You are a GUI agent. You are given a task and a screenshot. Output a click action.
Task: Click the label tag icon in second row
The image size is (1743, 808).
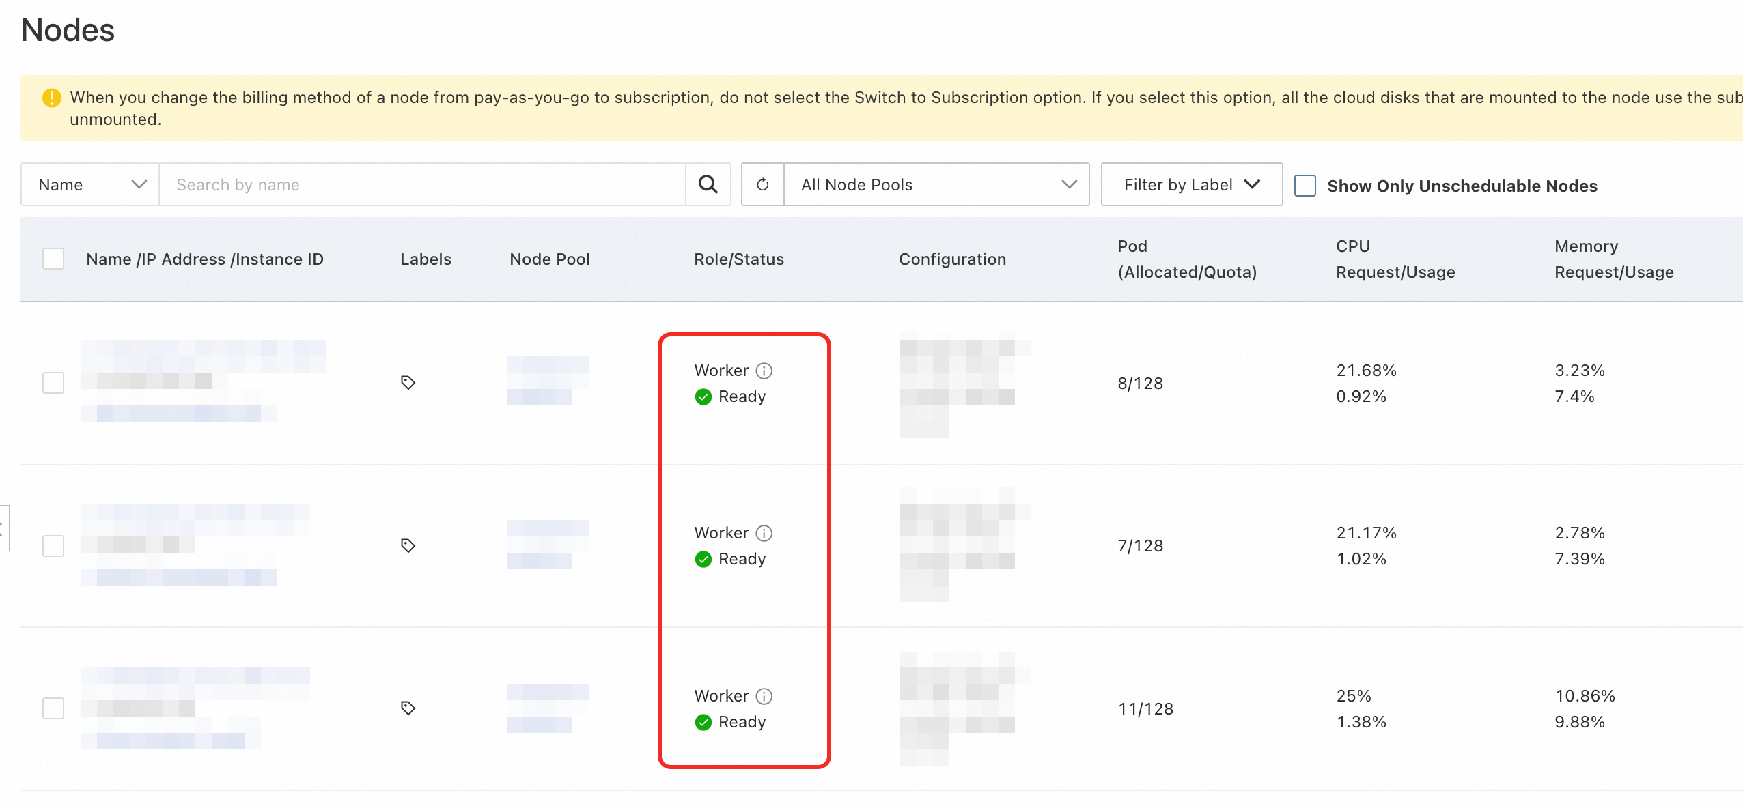point(408,545)
